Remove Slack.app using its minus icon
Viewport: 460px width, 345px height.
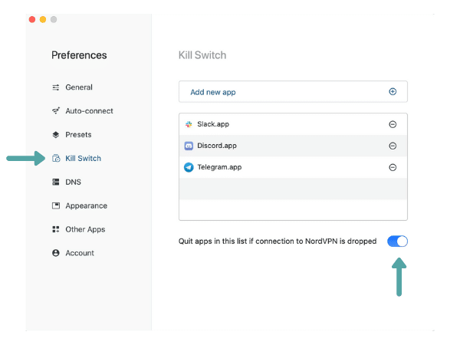coord(393,124)
